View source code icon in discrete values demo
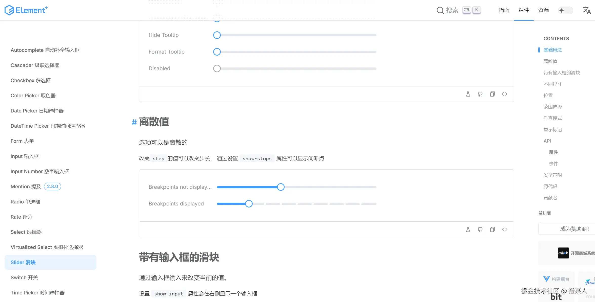The width and height of the screenshot is (595, 302). point(504,229)
